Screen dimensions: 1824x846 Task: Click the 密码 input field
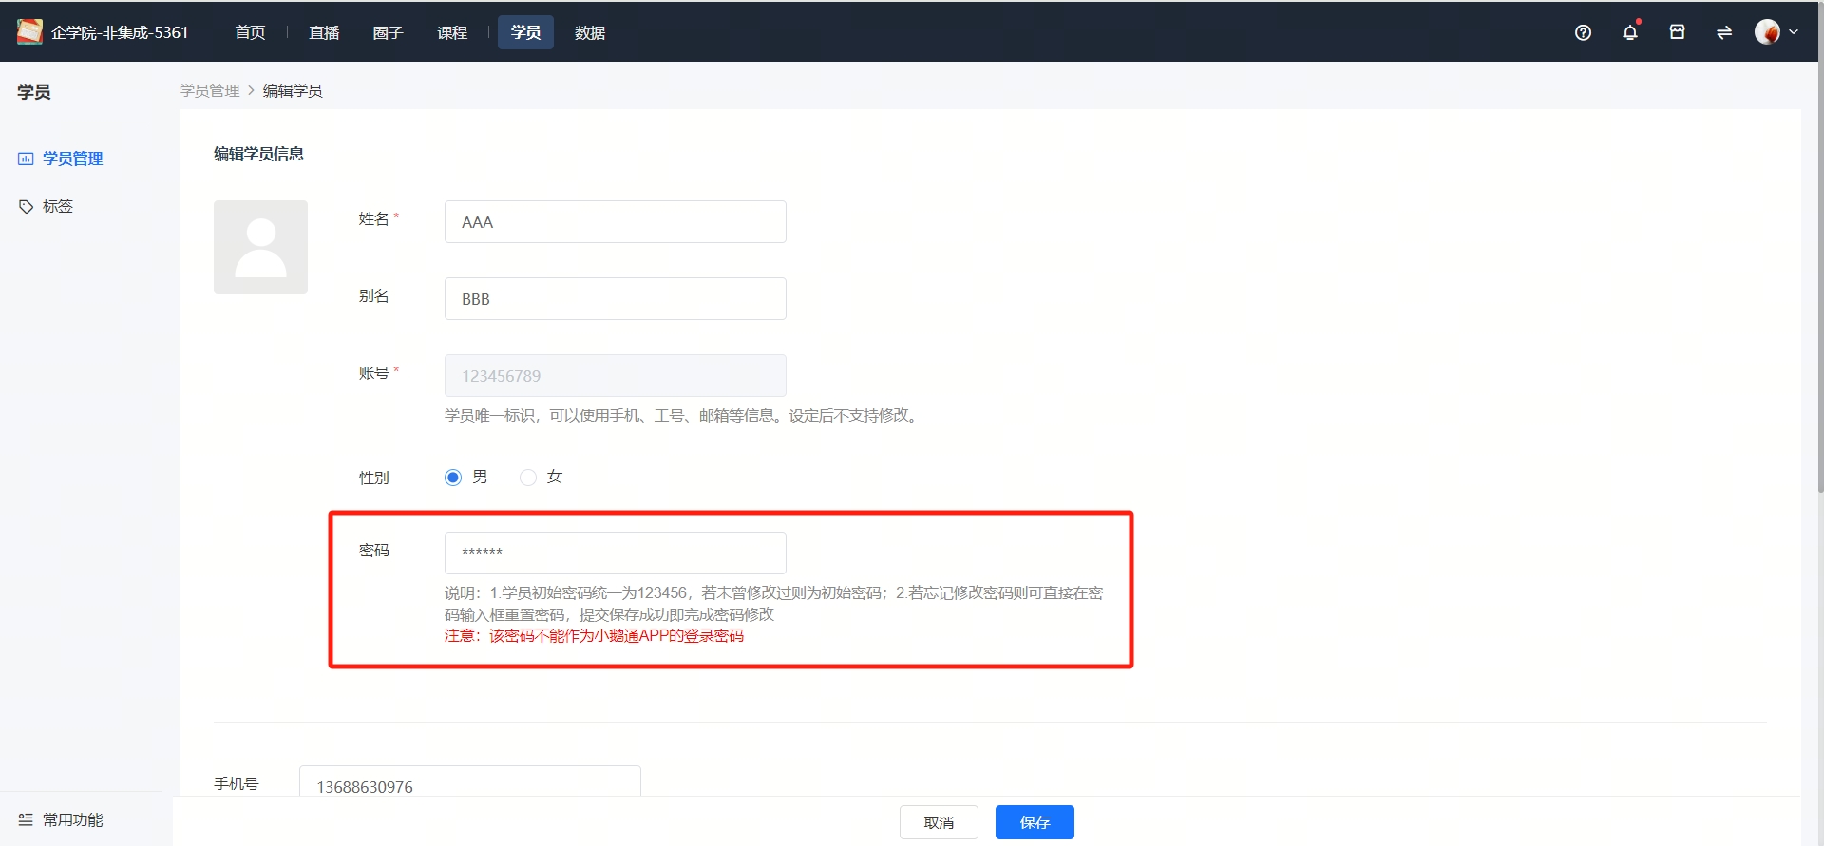pyautogui.click(x=615, y=553)
